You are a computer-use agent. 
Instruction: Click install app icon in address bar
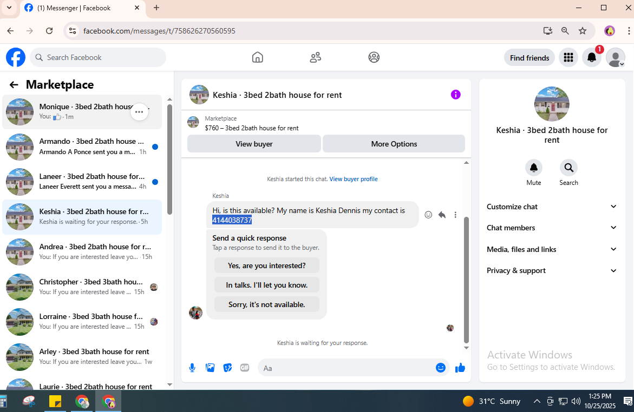(x=547, y=31)
